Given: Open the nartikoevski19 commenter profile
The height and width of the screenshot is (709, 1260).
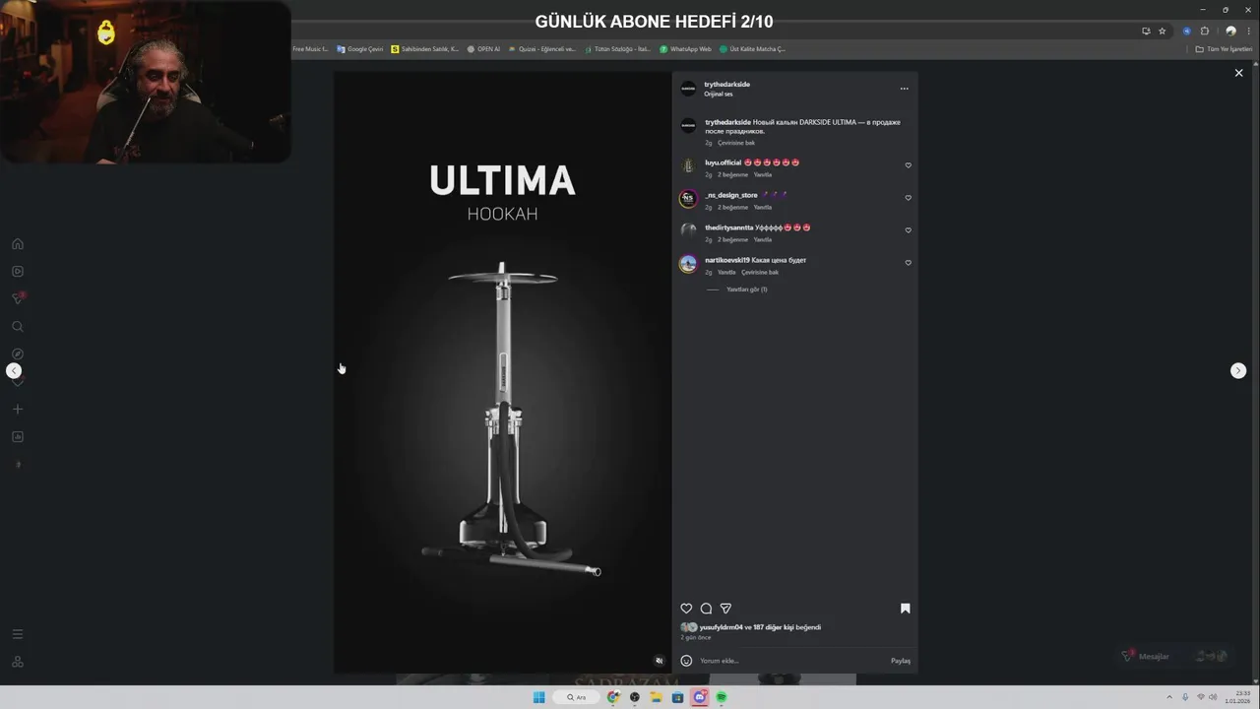Looking at the screenshot, I should [x=726, y=260].
